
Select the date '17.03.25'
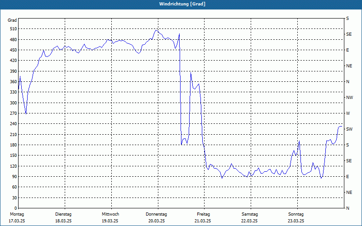click(17, 221)
